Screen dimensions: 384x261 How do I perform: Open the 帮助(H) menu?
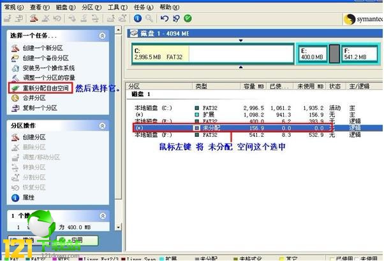click(170, 8)
